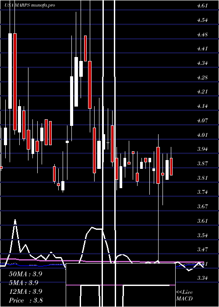Click the tall white candlestick near 4.48
This screenshot has width=219, height=307.
(10, 71)
